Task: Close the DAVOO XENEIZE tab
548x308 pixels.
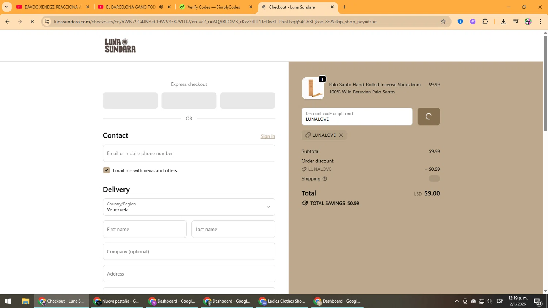Action: pos(88,7)
